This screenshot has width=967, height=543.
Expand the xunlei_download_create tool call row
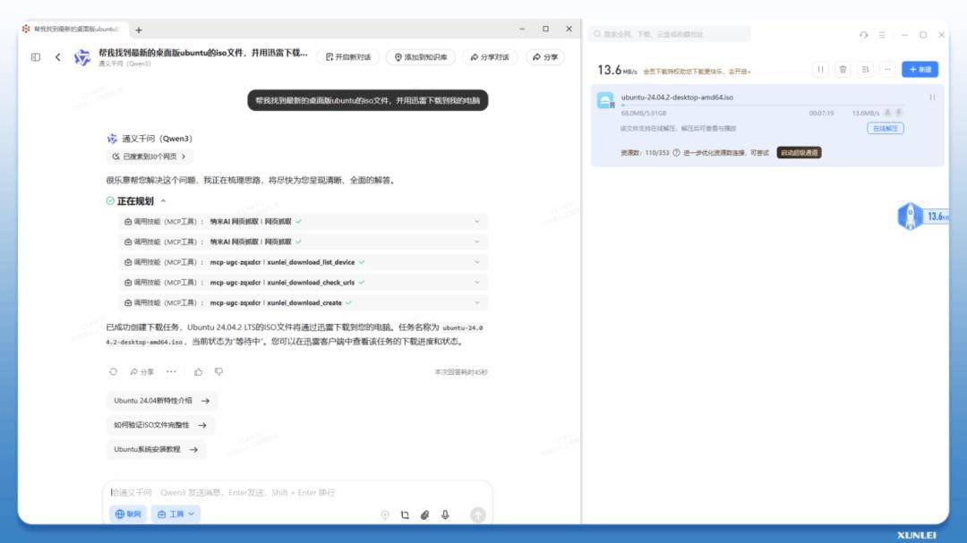click(303, 302)
